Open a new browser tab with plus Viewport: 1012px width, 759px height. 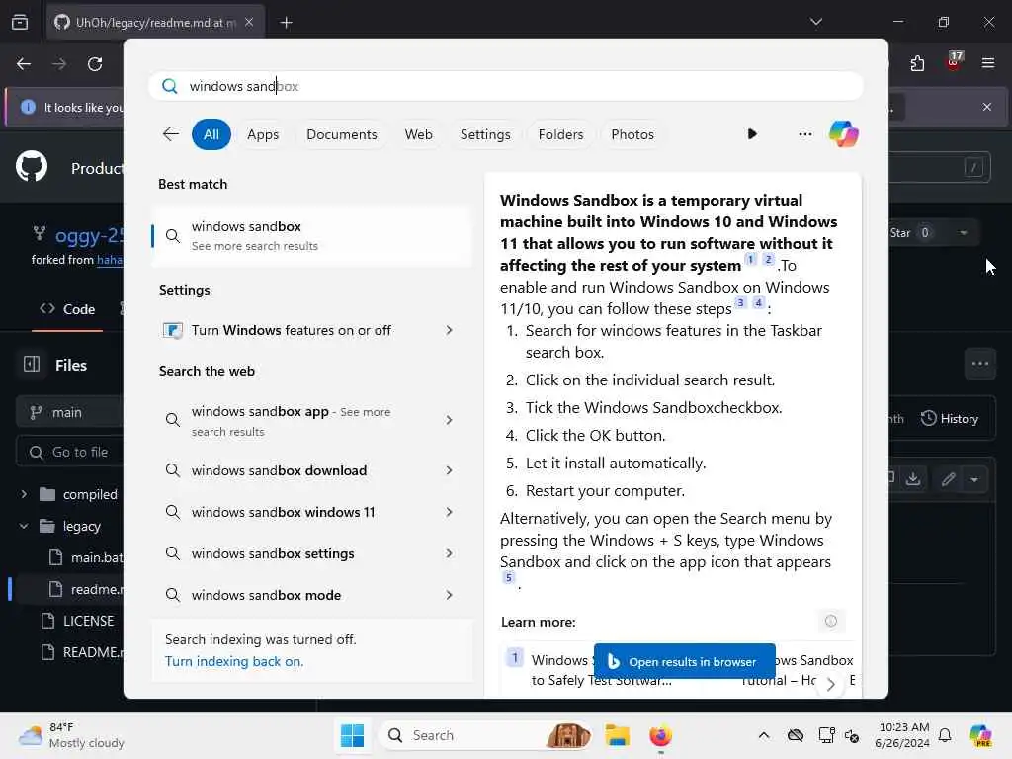[286, 23]
